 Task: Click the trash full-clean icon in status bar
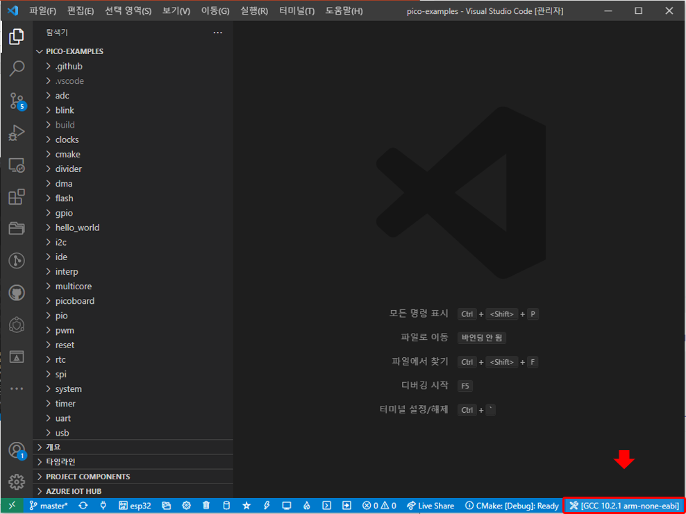coord(206,506)
